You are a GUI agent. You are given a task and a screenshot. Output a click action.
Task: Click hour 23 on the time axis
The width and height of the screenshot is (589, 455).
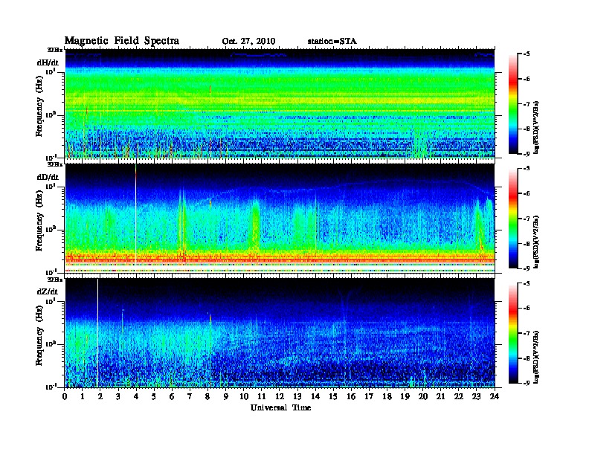coord(476,396)
